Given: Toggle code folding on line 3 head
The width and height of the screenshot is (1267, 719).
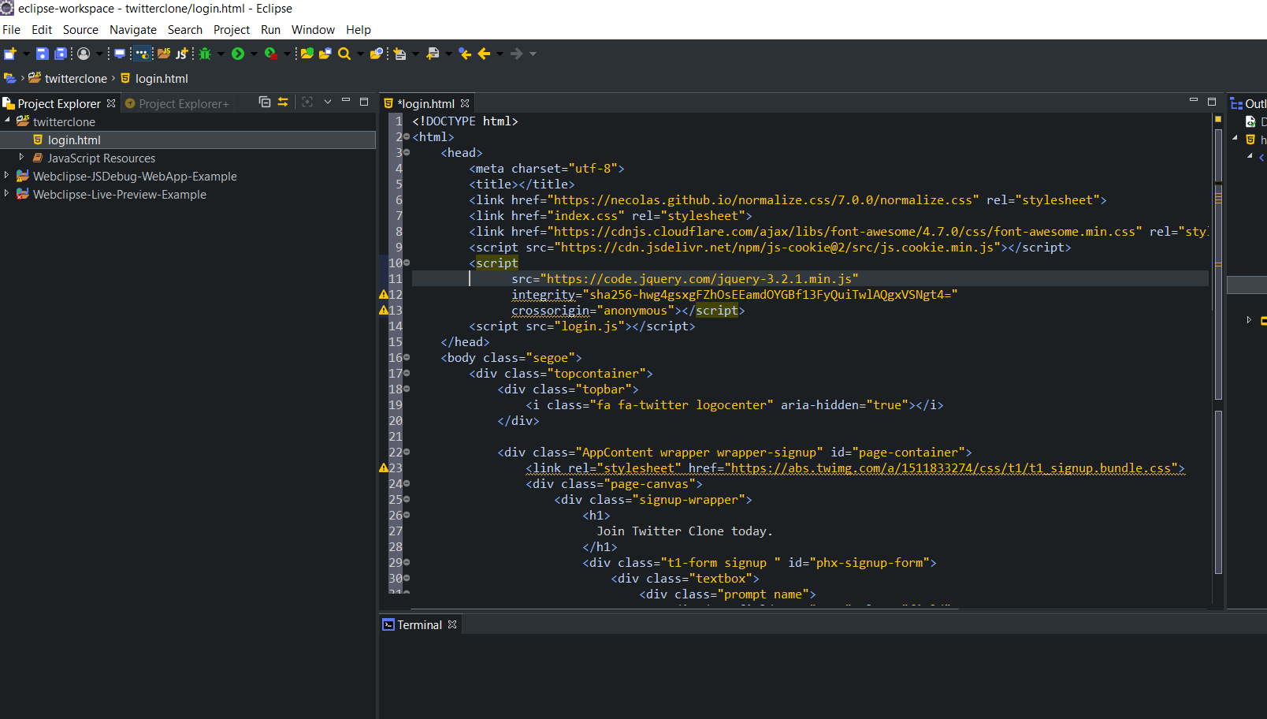Looking at the screenshot, I should [407, 153].
